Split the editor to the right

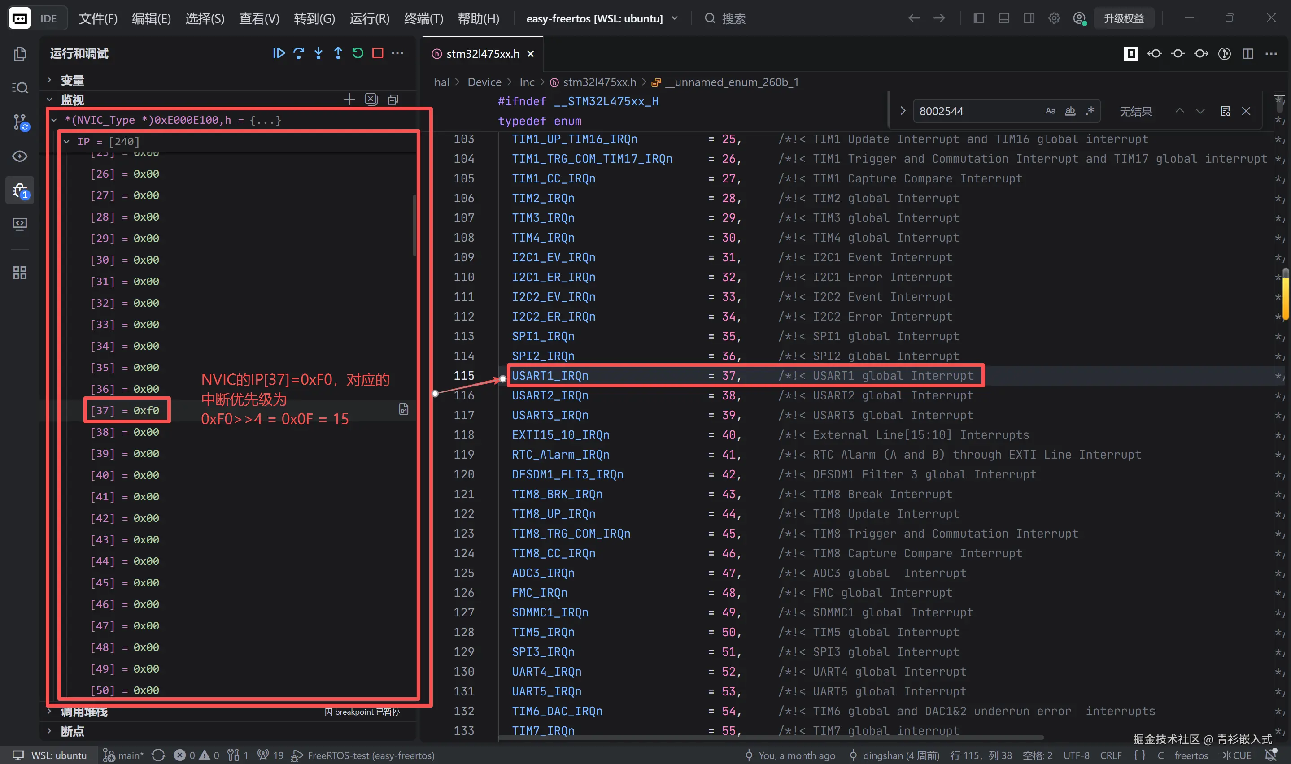click(x=1248, y=53)
